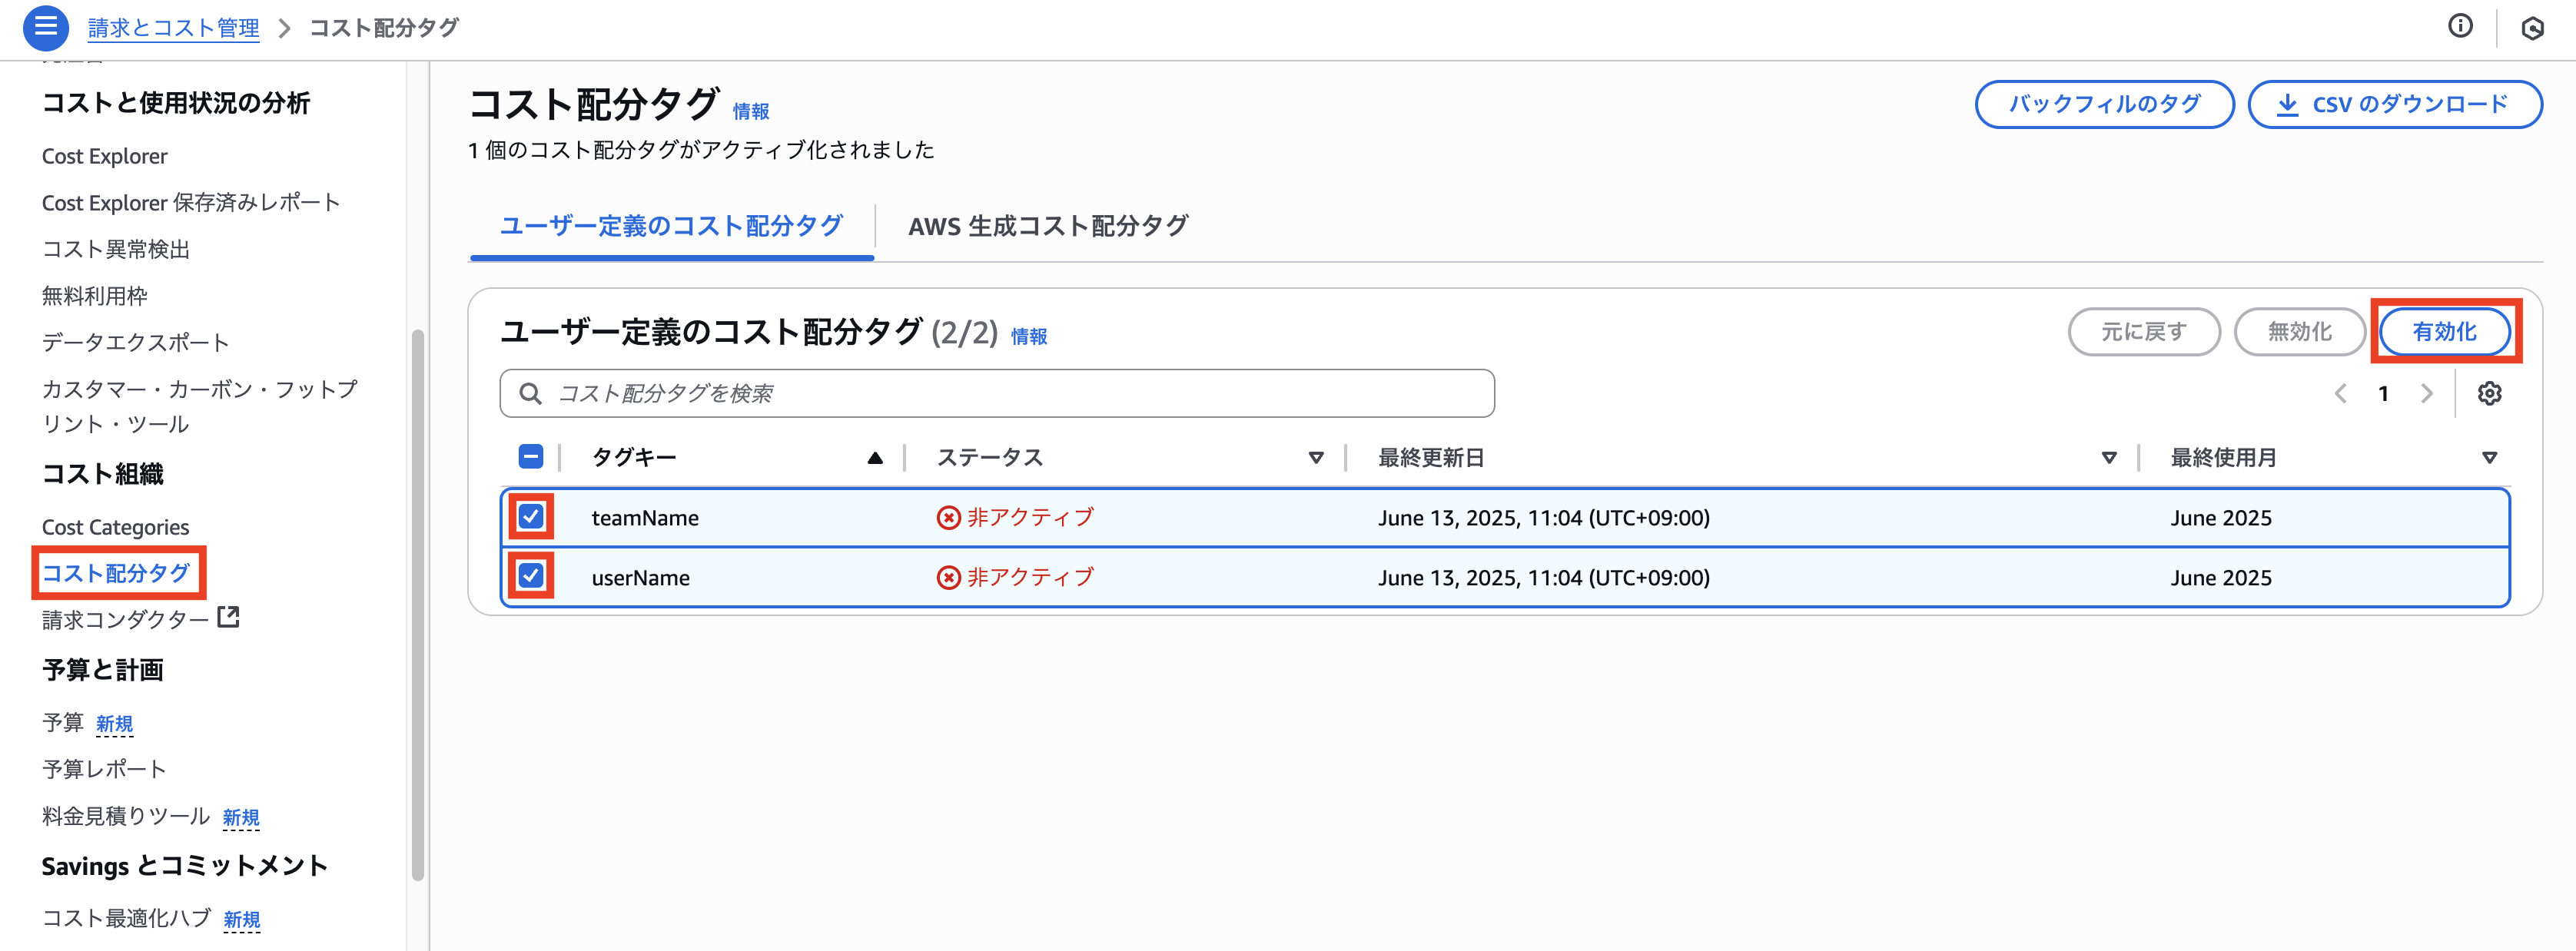2576x951 pixels.
Task: Open the 最終使用月 column filter dropdown
Action: (2489, 457)
